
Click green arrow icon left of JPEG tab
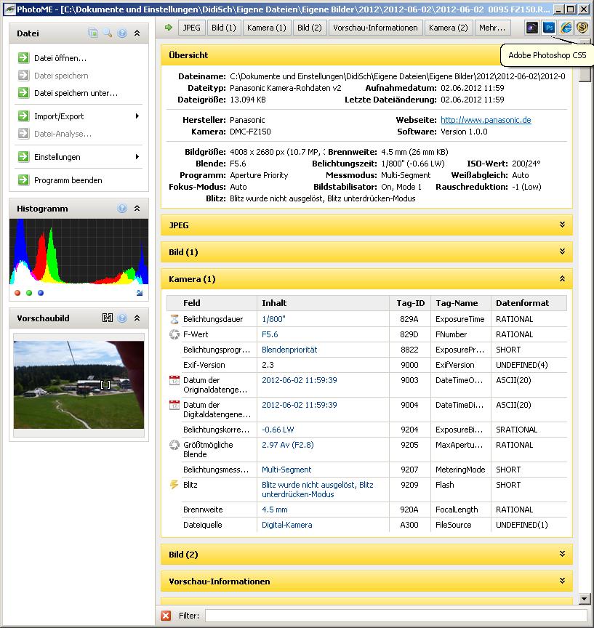pos(169,28)
